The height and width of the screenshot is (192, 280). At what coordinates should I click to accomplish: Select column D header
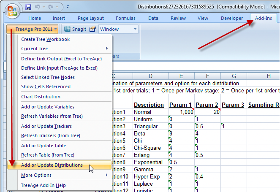pos(150,76)
